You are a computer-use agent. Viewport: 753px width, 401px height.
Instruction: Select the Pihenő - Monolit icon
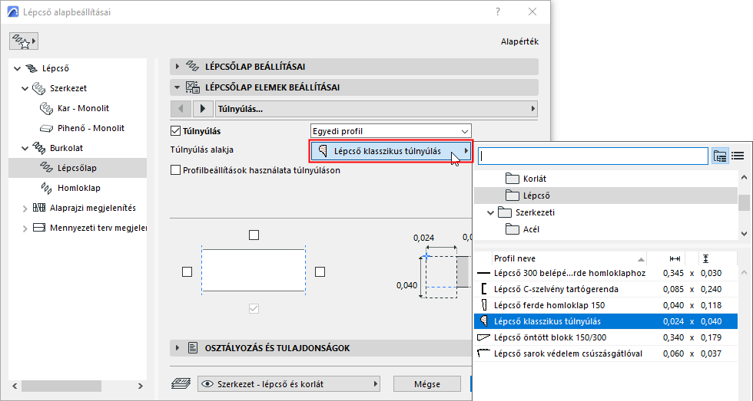point(47,128)
